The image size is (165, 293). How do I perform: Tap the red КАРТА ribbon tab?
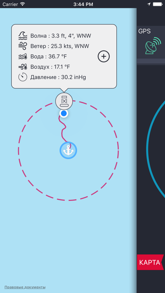click(151, 262)
